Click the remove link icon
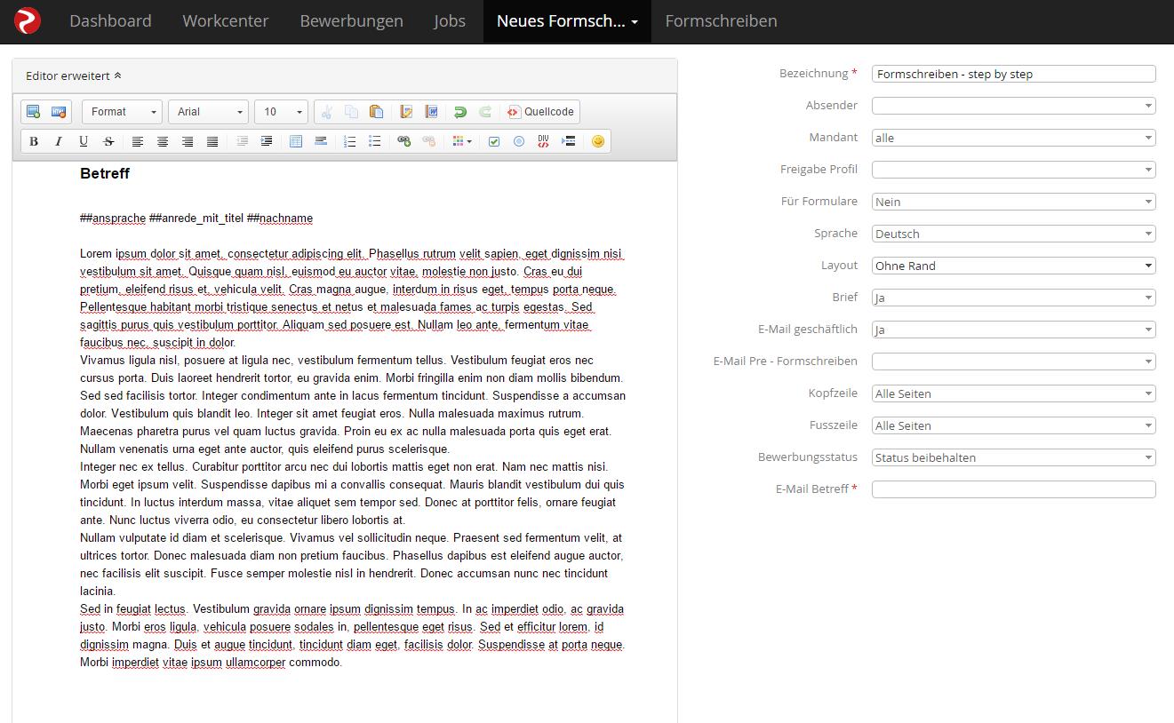 [429, 141]
